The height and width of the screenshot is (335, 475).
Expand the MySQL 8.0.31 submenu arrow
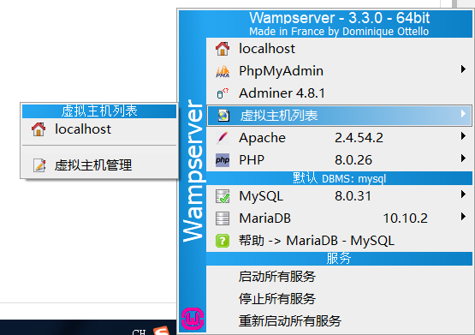coord(463,194)
